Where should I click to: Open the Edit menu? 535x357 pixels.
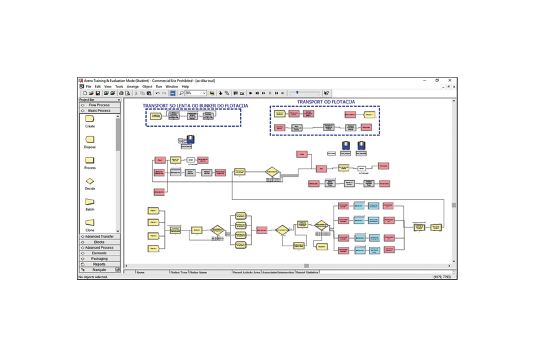click(98, 87)
